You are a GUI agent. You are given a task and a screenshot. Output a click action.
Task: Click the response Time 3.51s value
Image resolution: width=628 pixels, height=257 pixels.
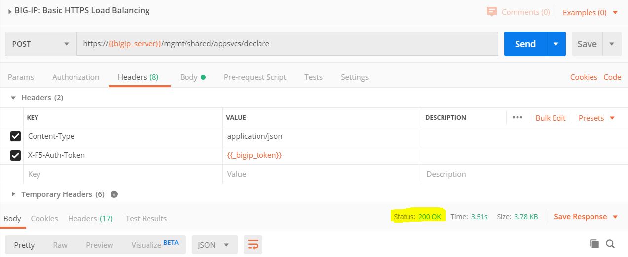(478, 217)
